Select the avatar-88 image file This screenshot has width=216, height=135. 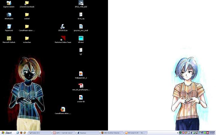81,99
